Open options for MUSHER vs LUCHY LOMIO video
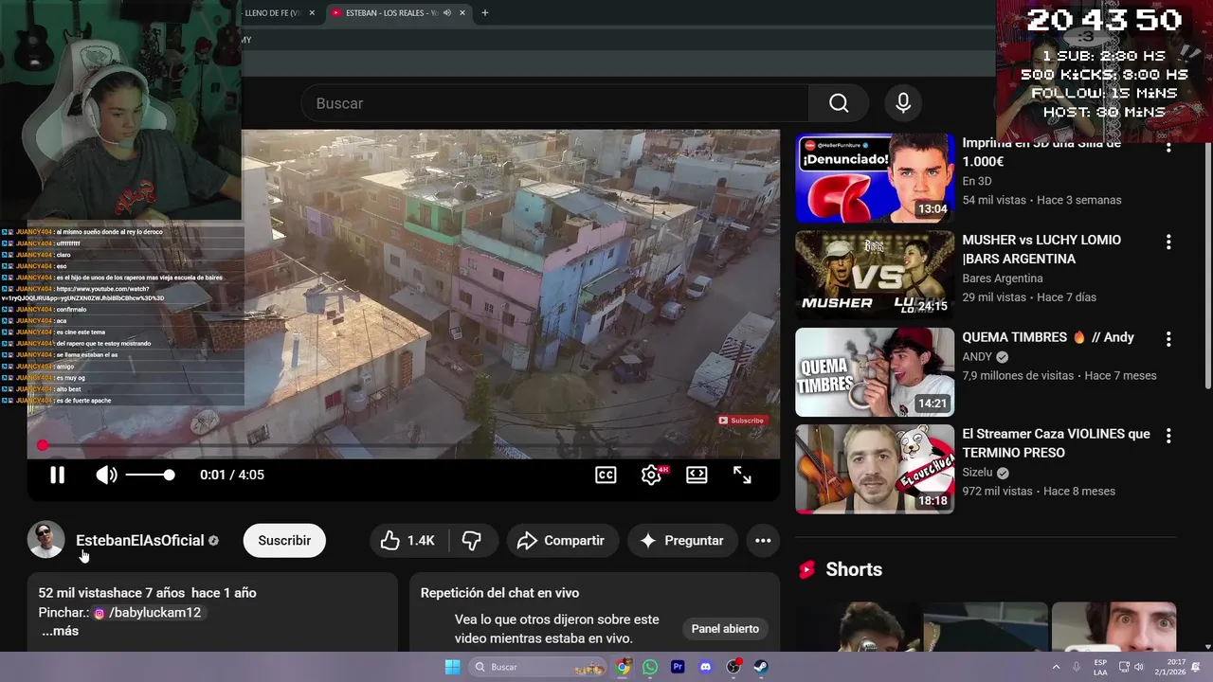Viewport: 1213px width, 682px height. pyautogui.click(x=1168, y=242)
